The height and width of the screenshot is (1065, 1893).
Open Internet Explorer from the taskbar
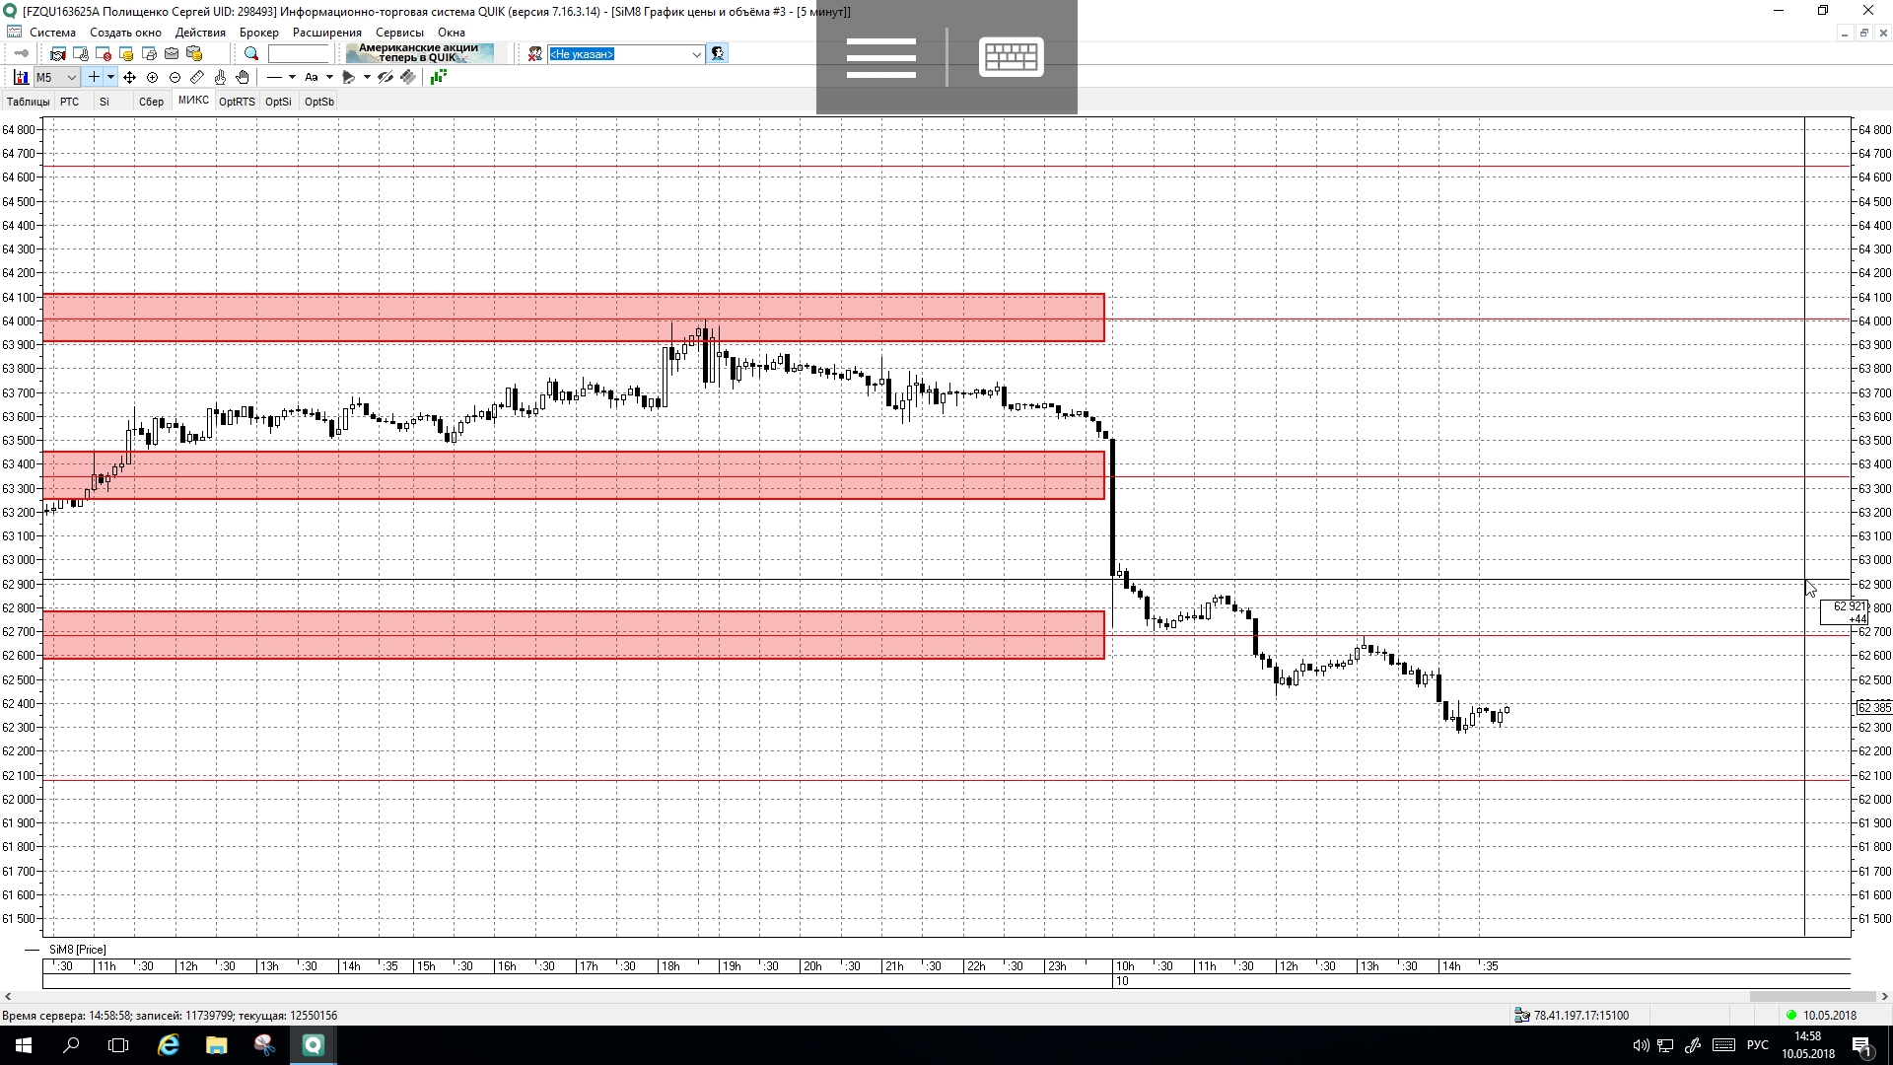[169, 1045]
